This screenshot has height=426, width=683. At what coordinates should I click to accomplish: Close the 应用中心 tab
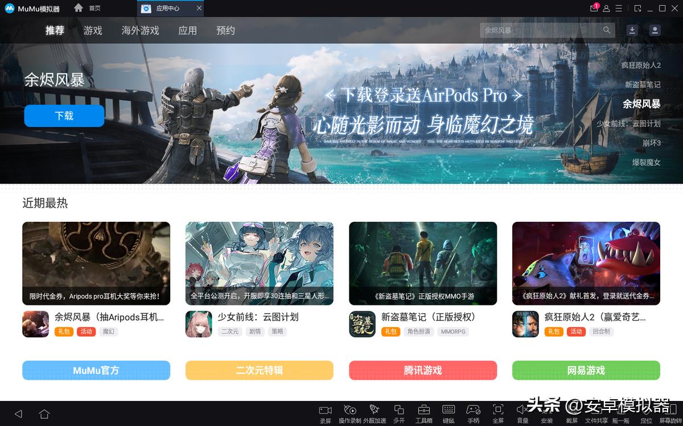pyautogui.click(x=199, y=8)
